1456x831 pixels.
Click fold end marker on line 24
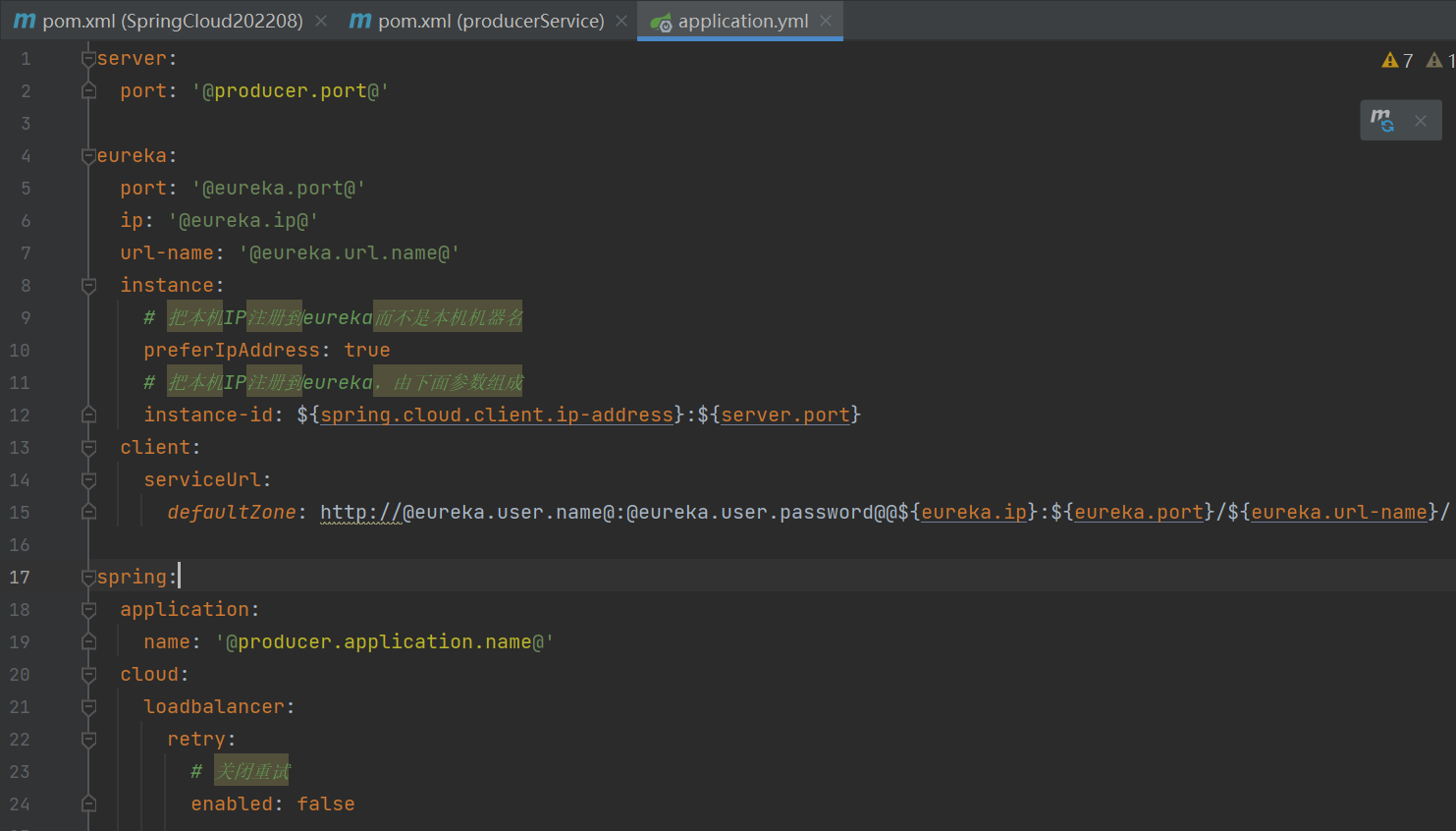click(x=88, y=804)
